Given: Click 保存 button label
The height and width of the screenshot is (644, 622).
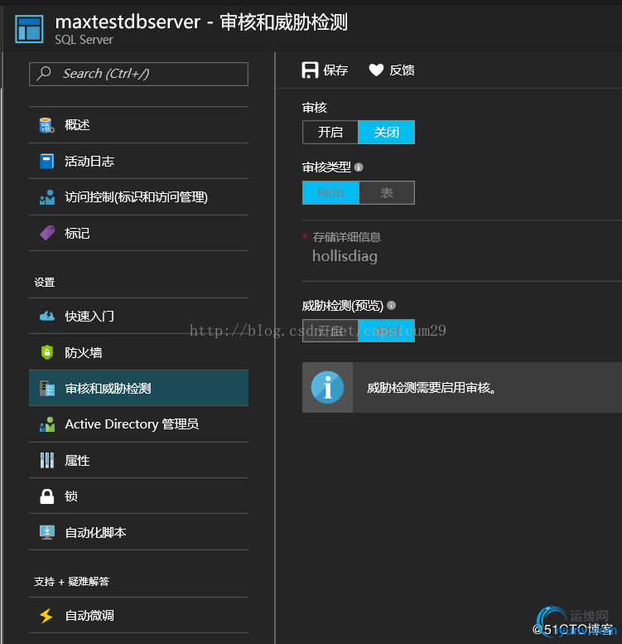Looking at the screenshot, I should [x=335, y=70].
